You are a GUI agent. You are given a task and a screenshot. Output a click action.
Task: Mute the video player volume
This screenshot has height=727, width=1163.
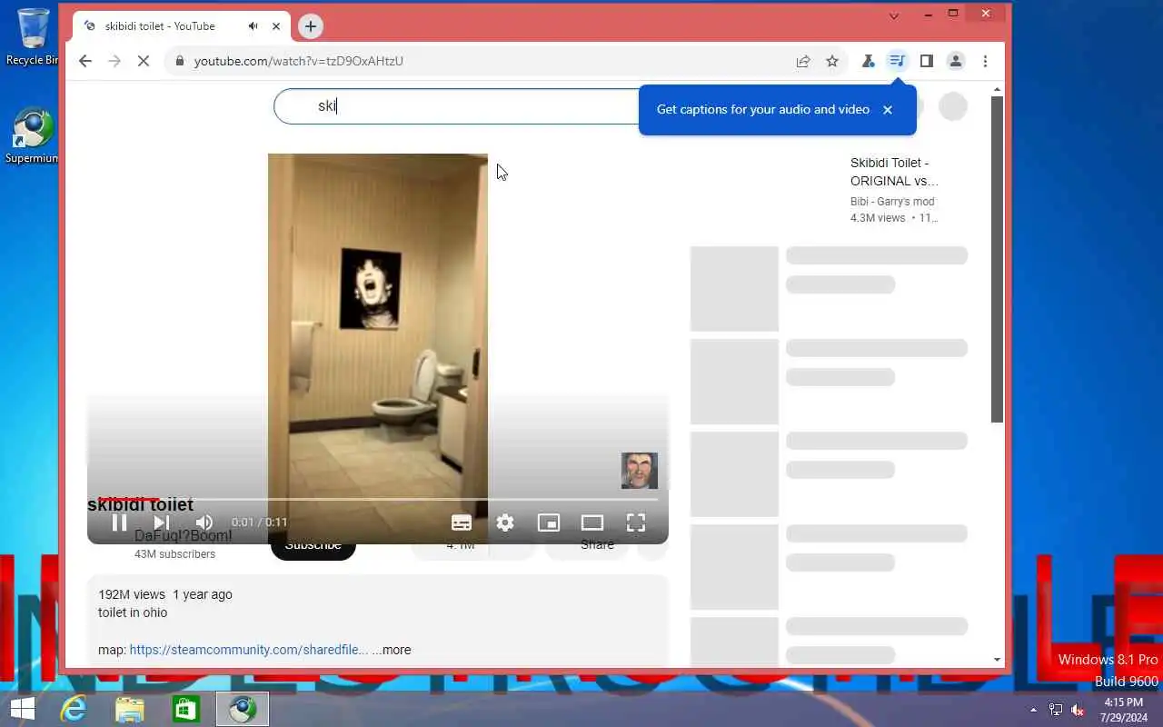pos(204,523)
